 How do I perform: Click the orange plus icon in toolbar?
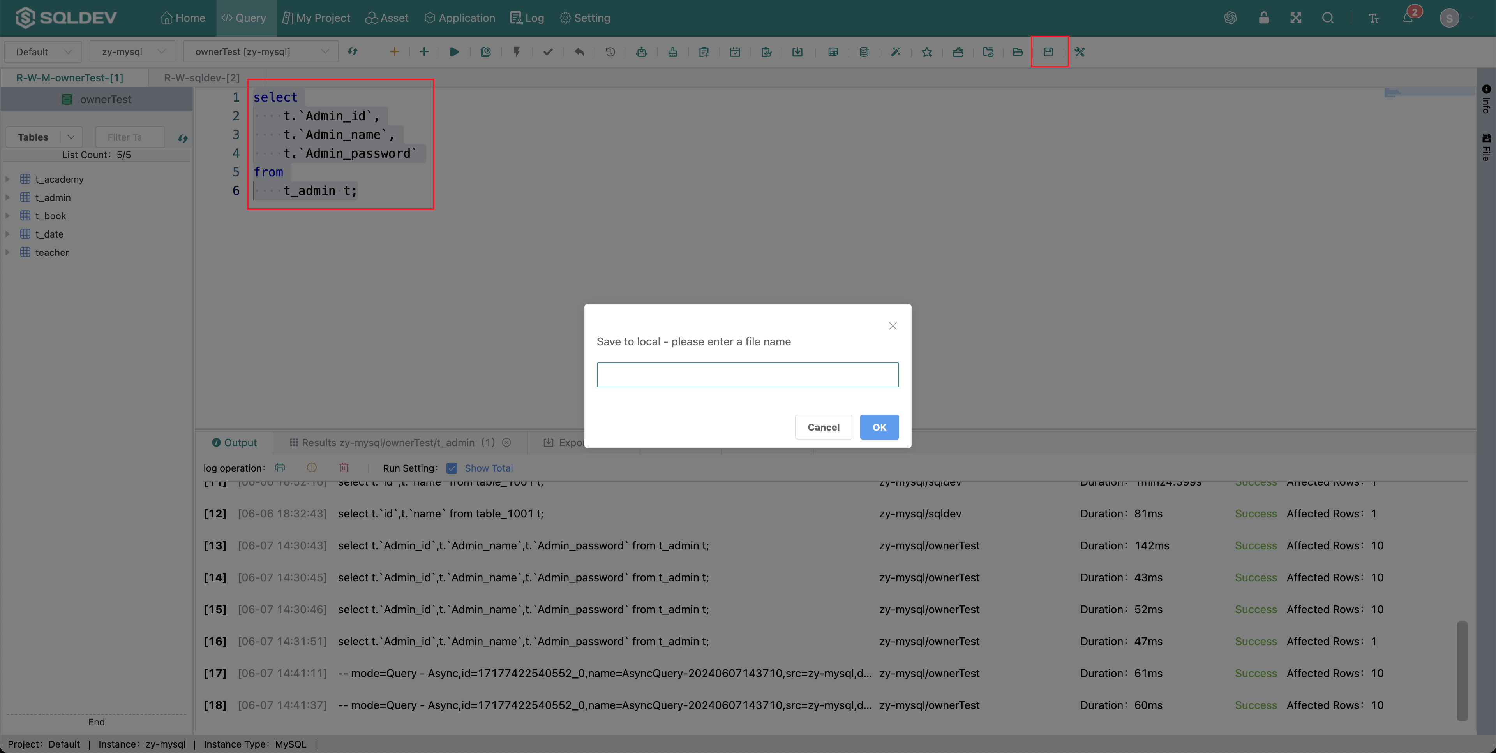coord(394,52)
